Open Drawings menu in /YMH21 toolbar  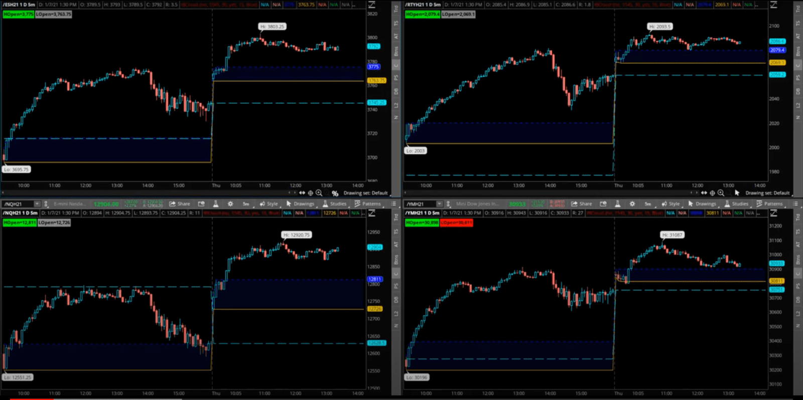(x=702, y=204)
